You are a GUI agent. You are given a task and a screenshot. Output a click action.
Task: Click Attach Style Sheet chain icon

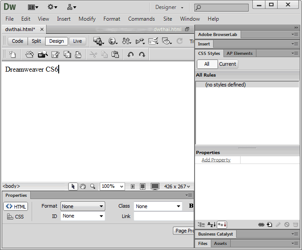tap(261, 224)
